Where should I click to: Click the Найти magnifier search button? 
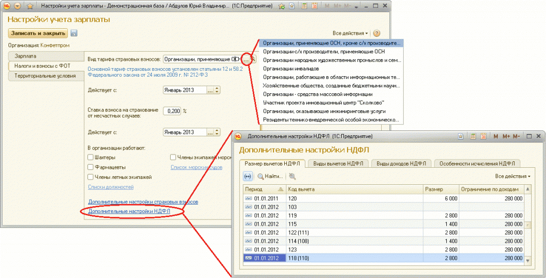pyautogui.click(x=270, y=176)
